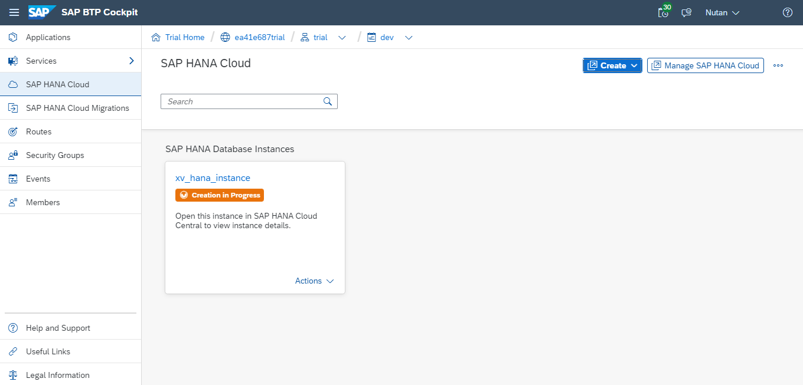Click the Creation in Progress status badge

point(220,195)
